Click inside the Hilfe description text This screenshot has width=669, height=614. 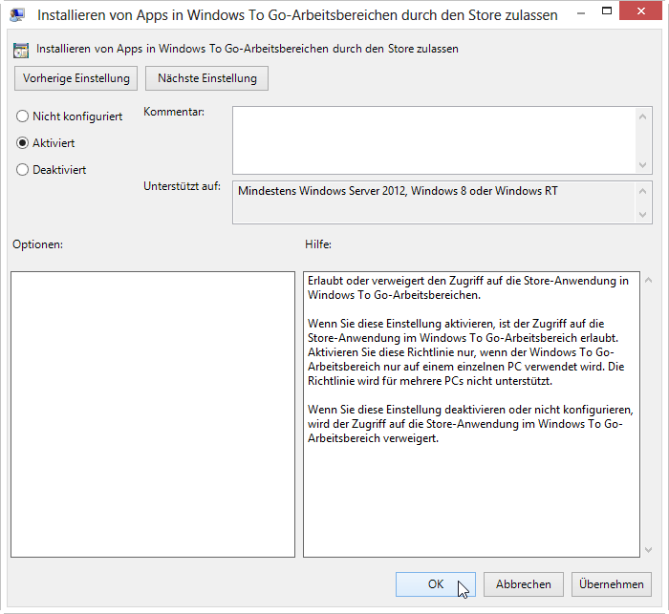[x=470, y=363]
